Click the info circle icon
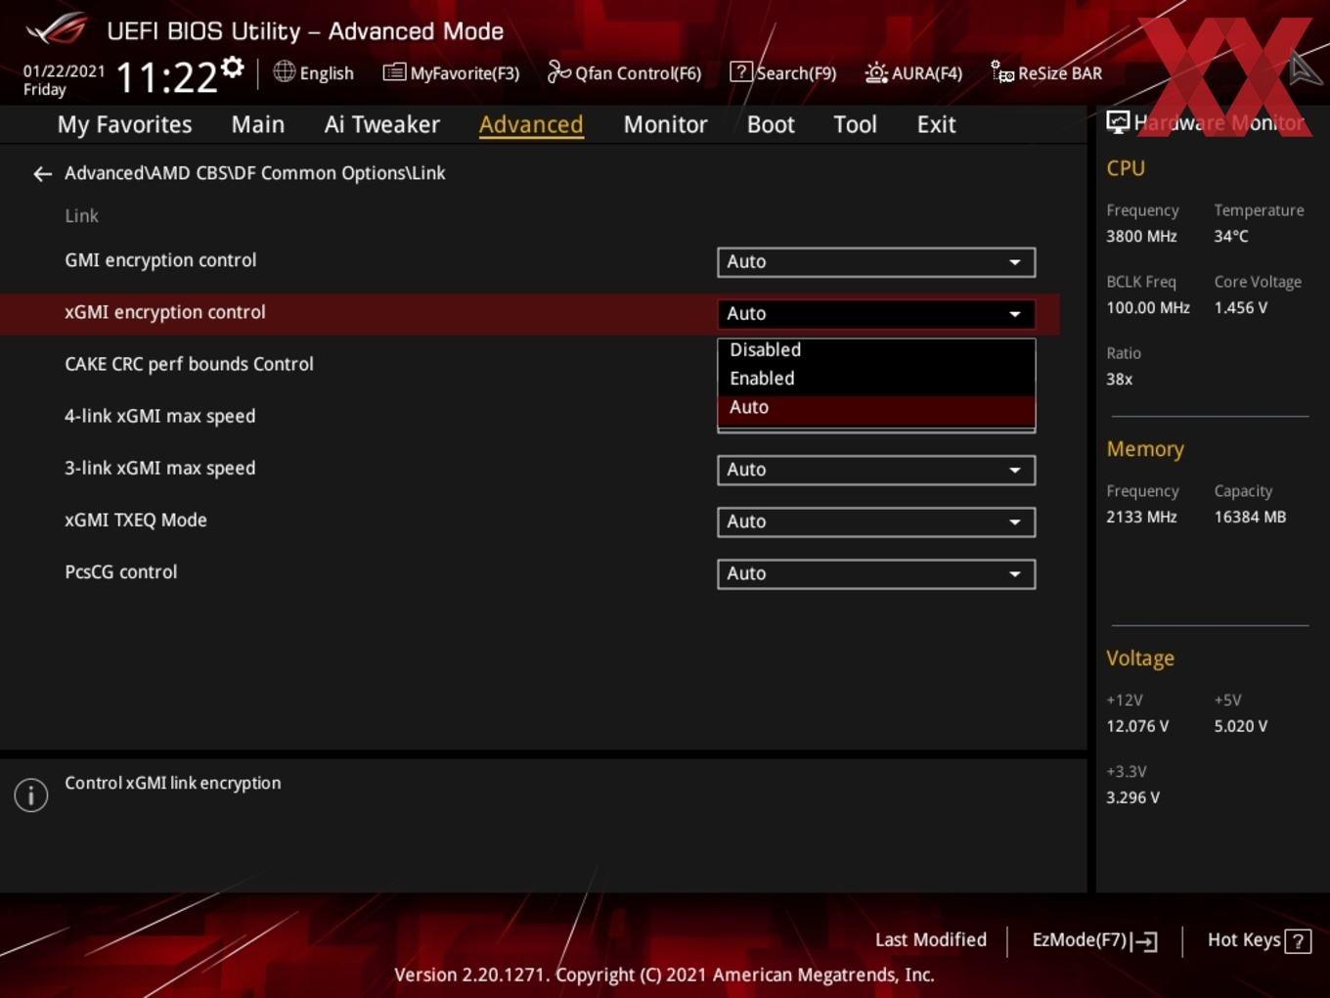 click(x=31, y=794)
